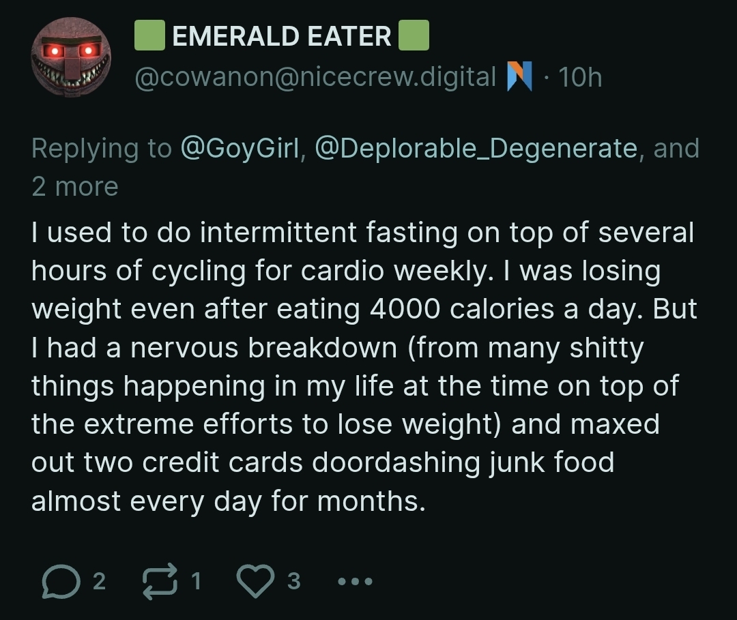The width and height of the screenshot is (737, 620).
Task: Expand the "2 more" recipients
Action: [75, 186]
